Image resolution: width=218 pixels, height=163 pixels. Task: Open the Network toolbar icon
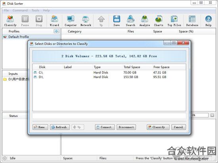point(86,21)
